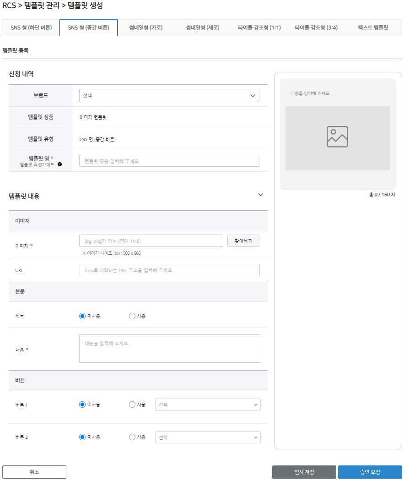404x481 pixels.
Task: Submit via the 승인 요청 button
Action: coord(370,472)
